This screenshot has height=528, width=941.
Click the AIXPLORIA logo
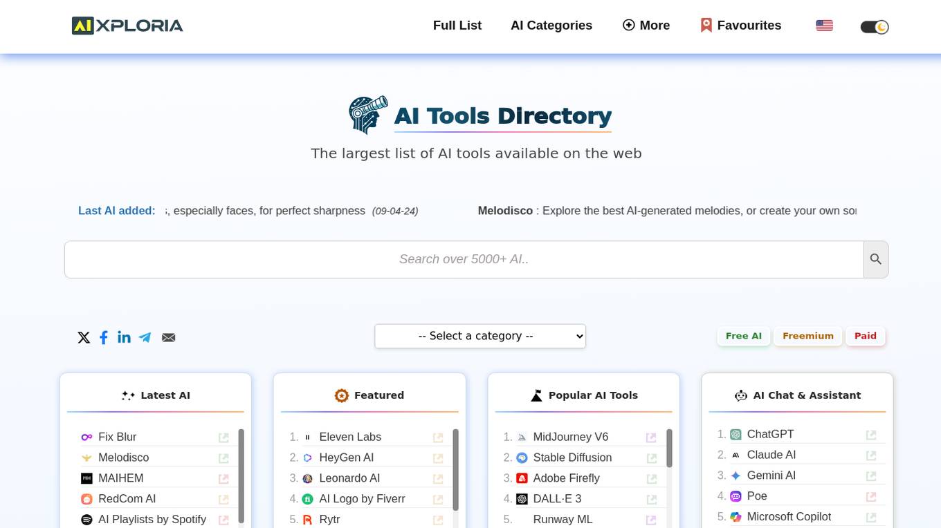(x=127, y=26)
